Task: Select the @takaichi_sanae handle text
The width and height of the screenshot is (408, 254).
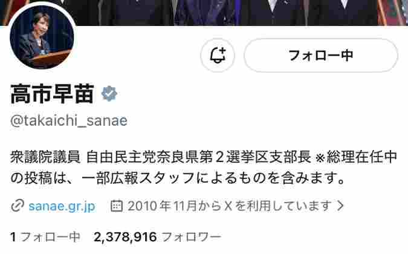Action: click(x=69, y=121)
